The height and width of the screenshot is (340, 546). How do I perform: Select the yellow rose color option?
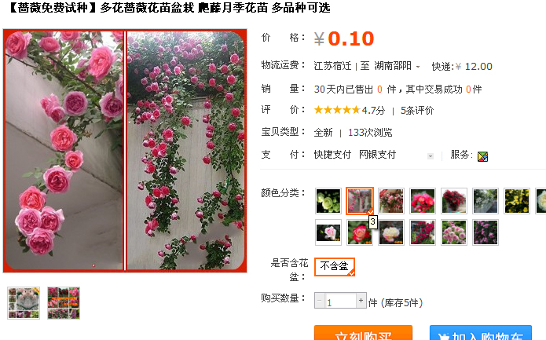pyautogui.click(x=517, y=201)
